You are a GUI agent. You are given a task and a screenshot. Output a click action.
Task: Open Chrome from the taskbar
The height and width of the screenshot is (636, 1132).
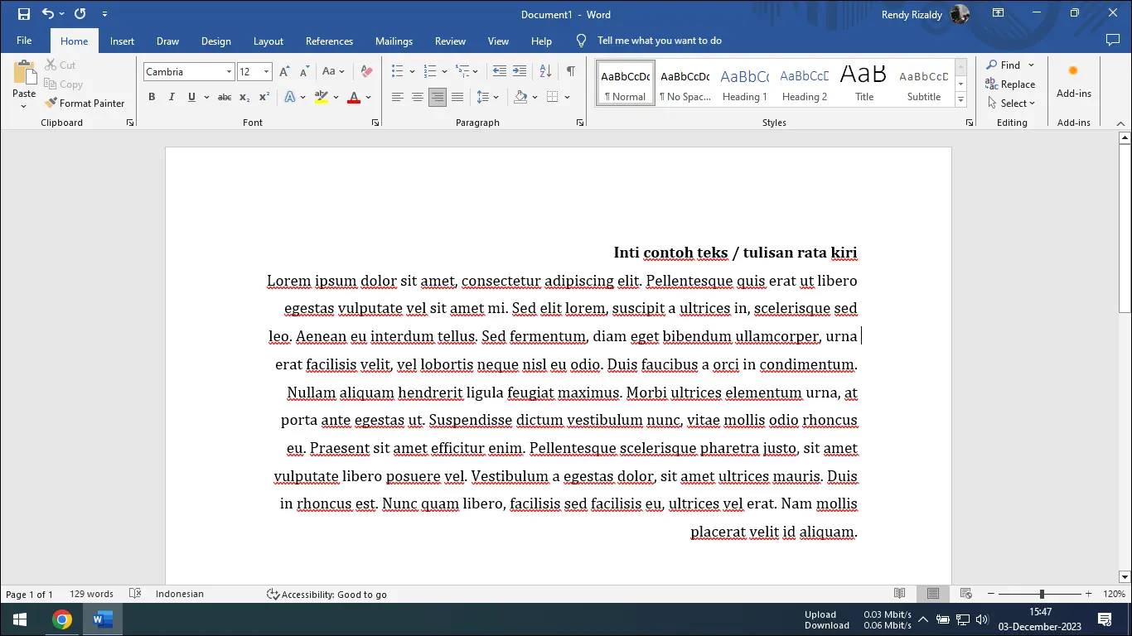coord(62,619)
